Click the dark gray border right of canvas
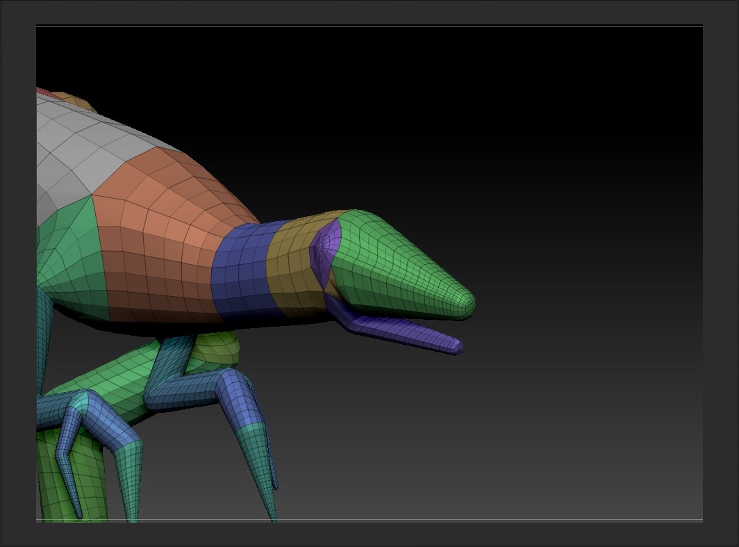The height and width of the screenshot is (547, 739). coord(721,278)
